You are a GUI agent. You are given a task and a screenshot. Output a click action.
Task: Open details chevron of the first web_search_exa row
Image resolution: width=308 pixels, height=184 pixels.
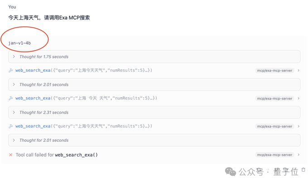[298, 70]
